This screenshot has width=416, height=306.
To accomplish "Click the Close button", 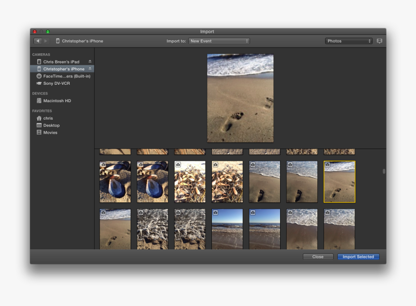I will click(x=318, y=257).
